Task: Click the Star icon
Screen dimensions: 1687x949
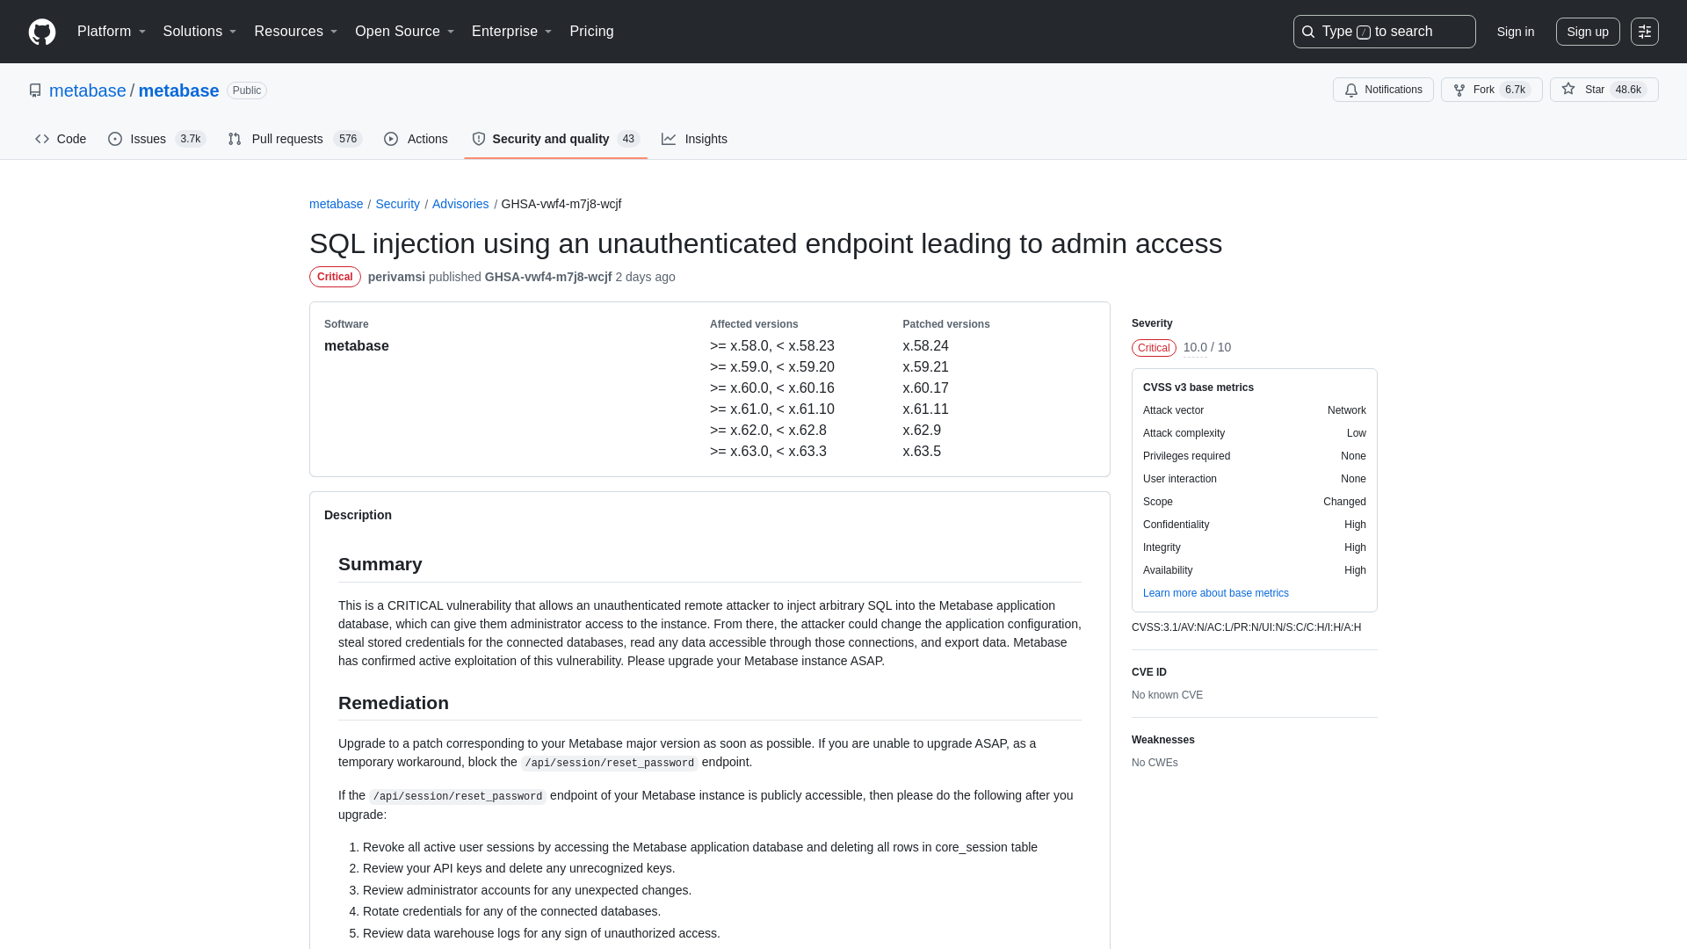Action: point(1568,90)
